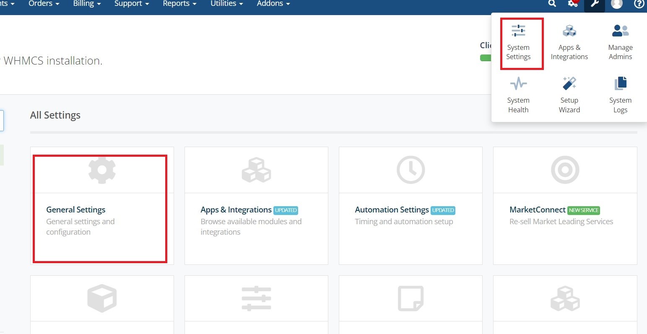Open Apps & Integrations cubes icon in dropdown
Screen dimensions: 647x334
click(x=569, y=31)
